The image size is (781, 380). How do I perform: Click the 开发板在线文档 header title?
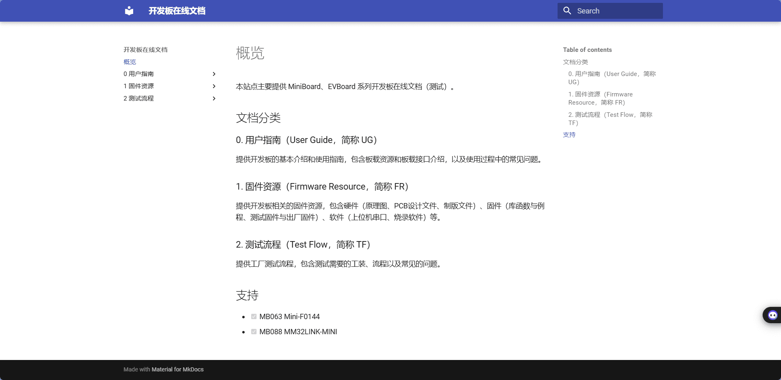coord(177,11)
